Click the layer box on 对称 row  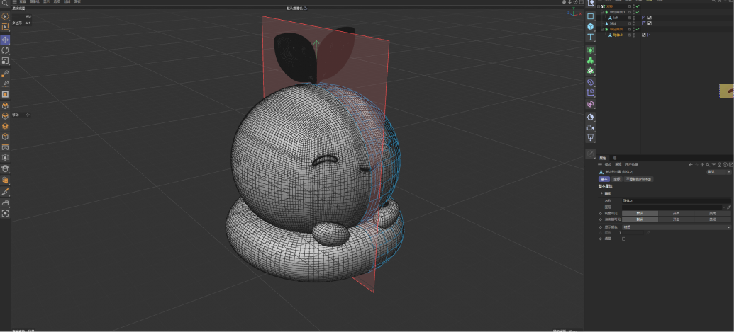[630, 6]
